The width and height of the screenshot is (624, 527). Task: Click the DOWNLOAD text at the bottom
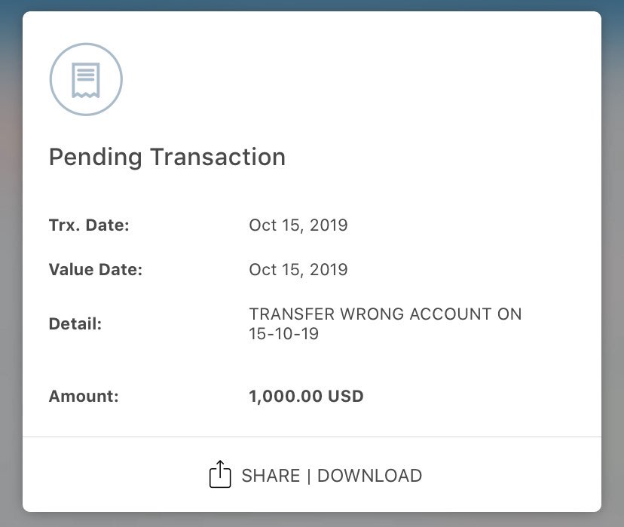click(370, 476)
